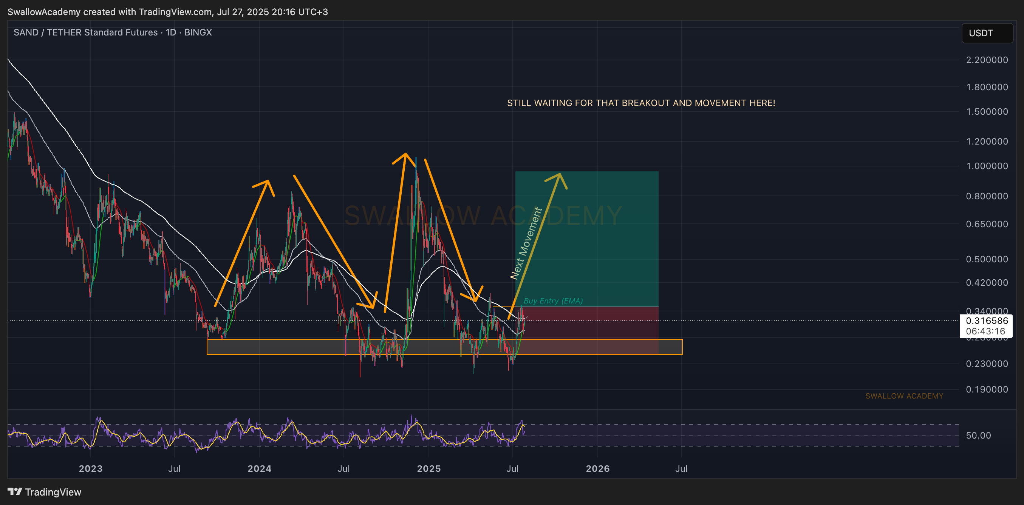Screen dimensions: 1024x505
Task: Click the 0.800000 price axis label
Action: coord(987,196)
